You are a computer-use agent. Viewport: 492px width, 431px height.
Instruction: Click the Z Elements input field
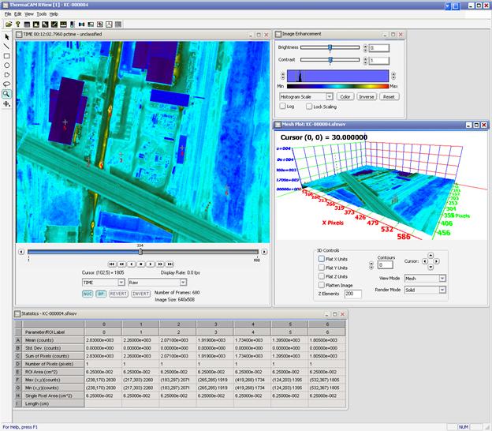pos(352,294)
